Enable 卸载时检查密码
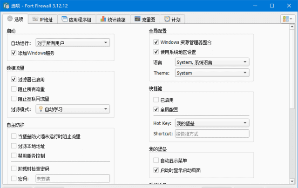 (14, 168)
